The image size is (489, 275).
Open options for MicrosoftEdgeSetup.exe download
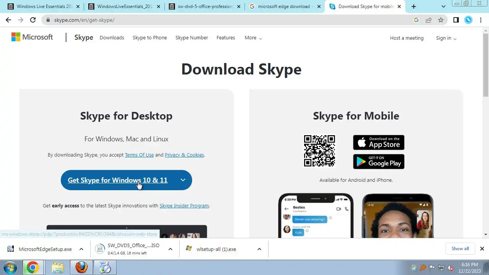pyautogui.click(x=81, y=249)
